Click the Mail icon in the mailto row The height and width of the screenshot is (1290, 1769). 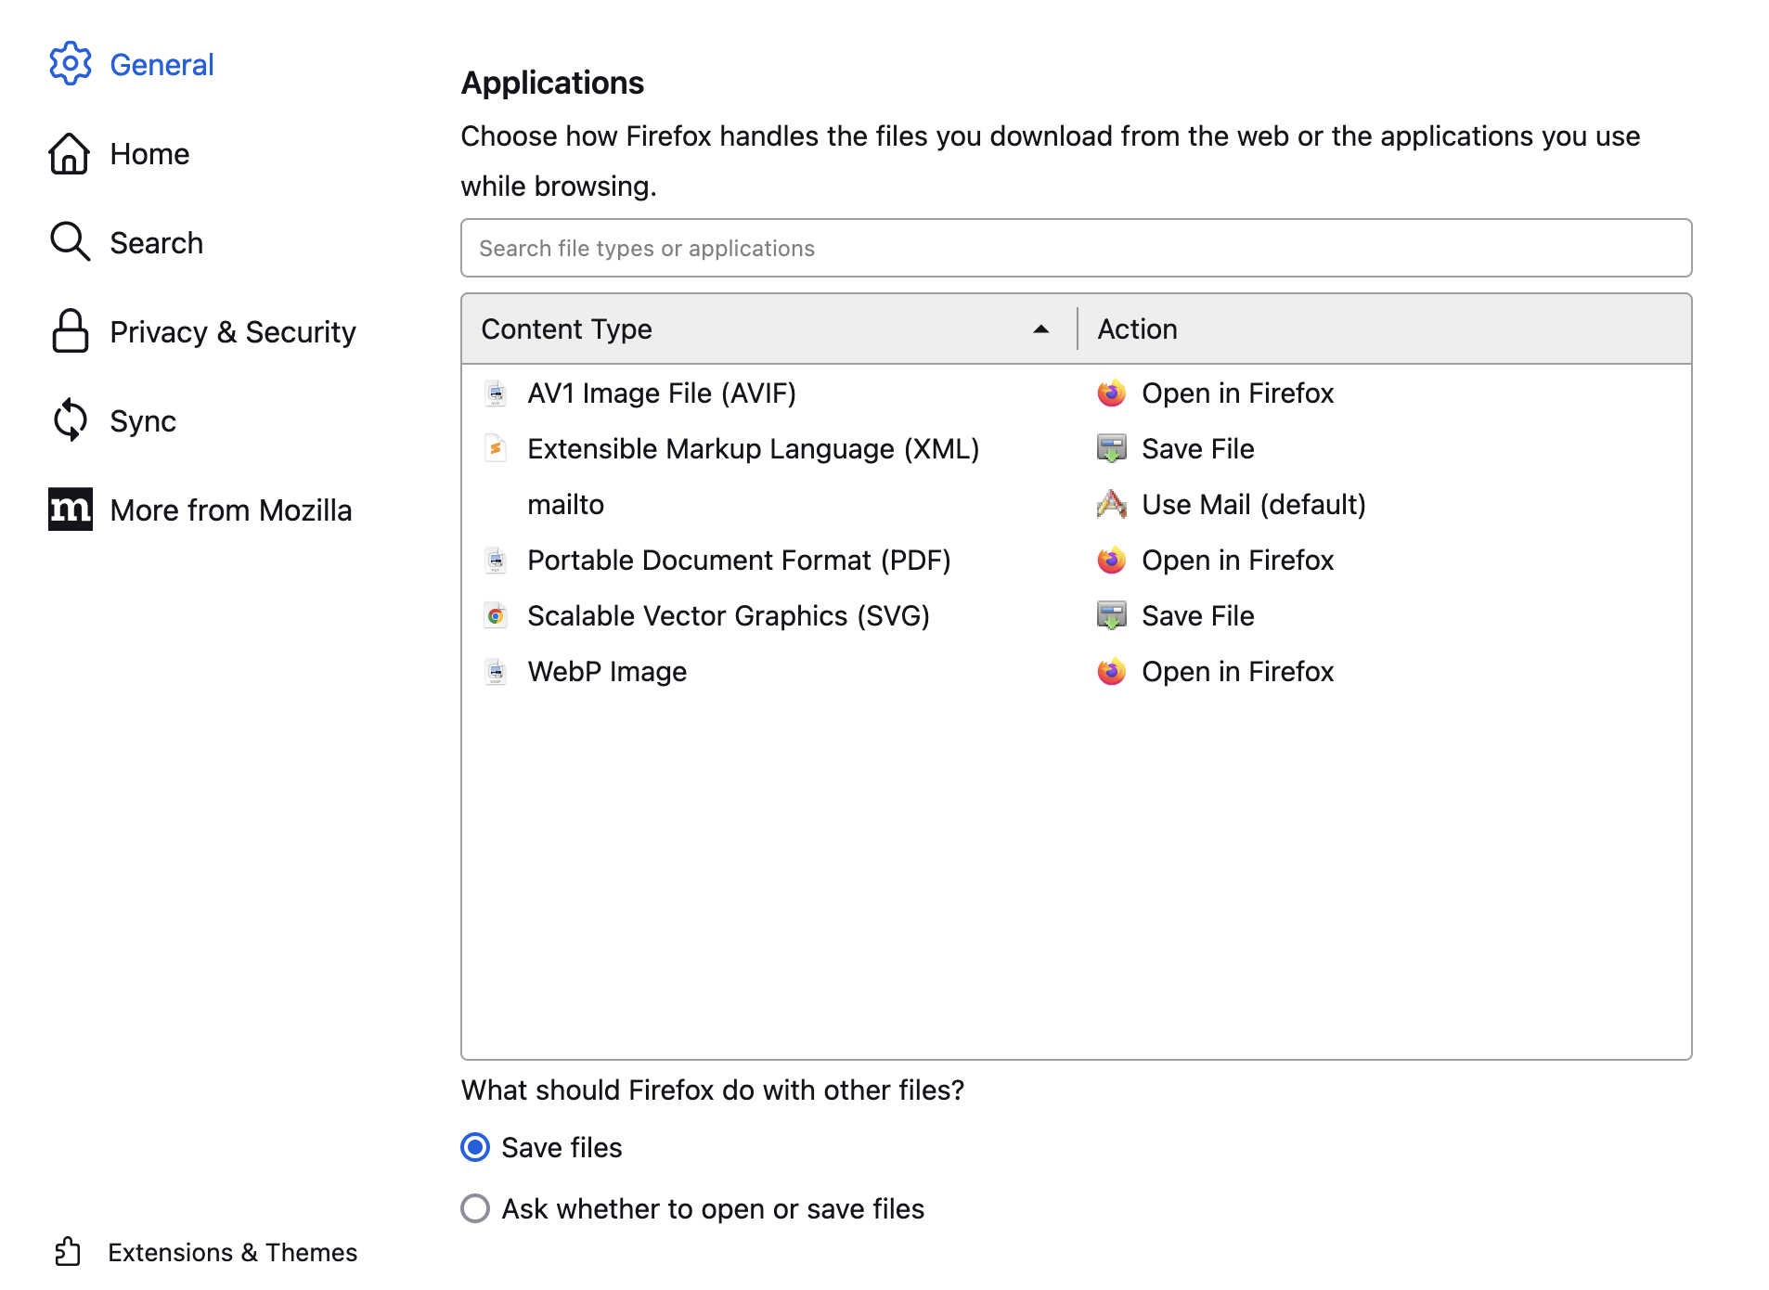click(1111, 505)
